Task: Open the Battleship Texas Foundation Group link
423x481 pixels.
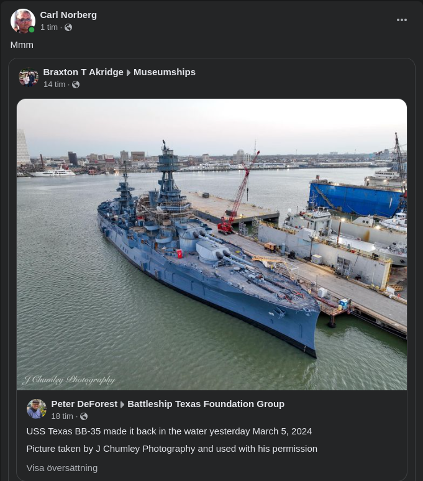Action: (x=206, y=404)
